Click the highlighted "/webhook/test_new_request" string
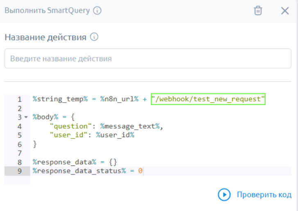The height and width of the screenshot is (211, 298). point(208,99)
